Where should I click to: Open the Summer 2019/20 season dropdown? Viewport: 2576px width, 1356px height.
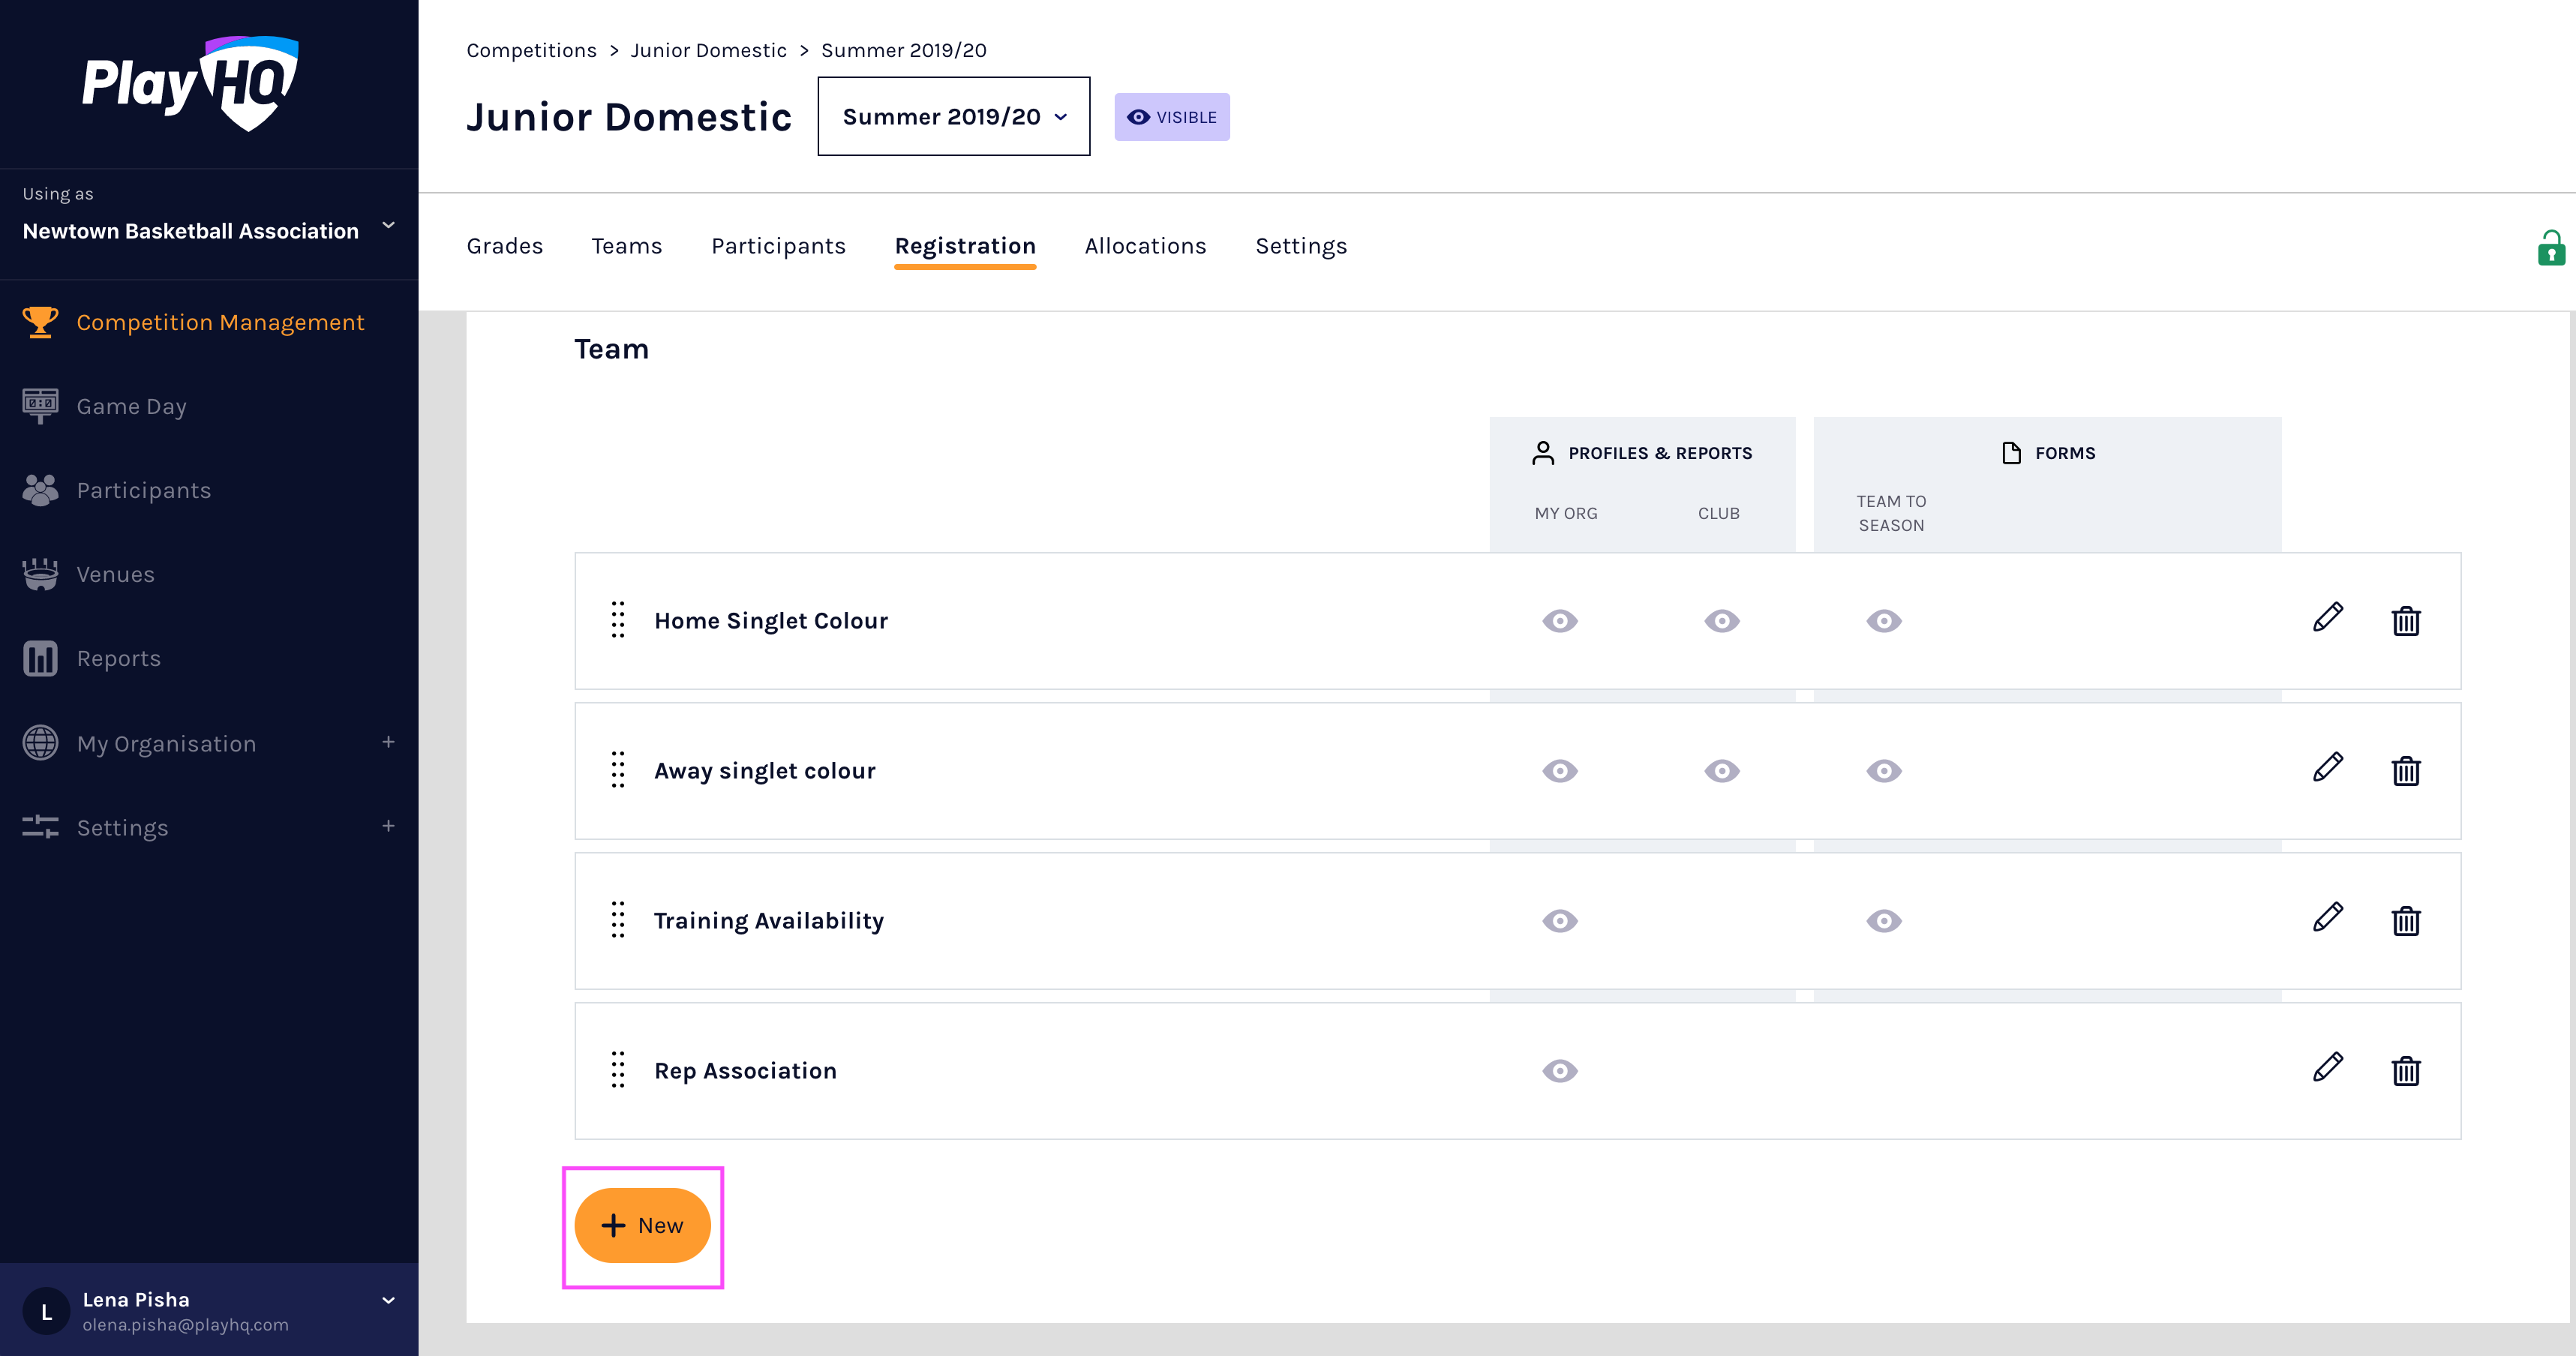point(953,117)
